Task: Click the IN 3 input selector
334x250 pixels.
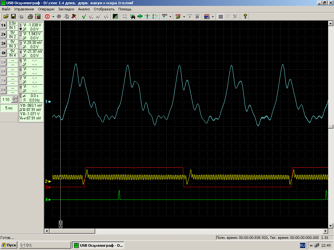Action: [x=13, y=46]
